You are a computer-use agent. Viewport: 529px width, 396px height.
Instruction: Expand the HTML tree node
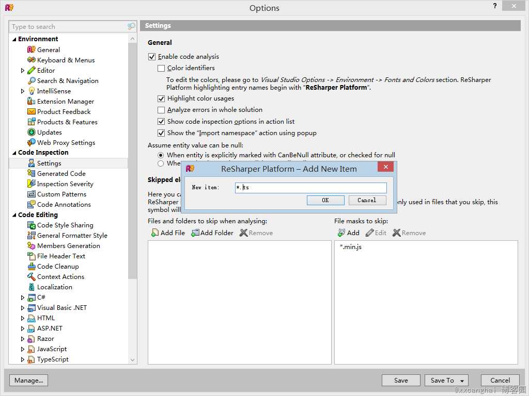23,318
